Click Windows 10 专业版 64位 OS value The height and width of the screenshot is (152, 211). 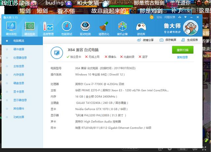(x=100, y=75)
